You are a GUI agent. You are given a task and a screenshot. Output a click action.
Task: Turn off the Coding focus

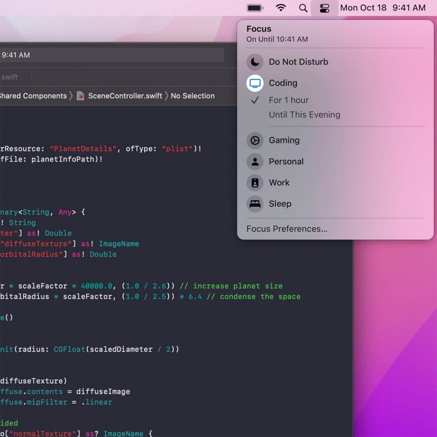pos(283,83)
